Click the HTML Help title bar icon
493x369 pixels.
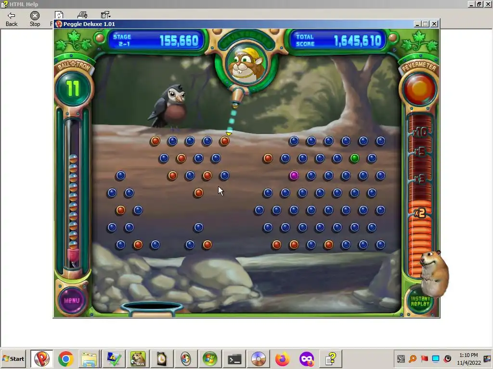[4, 4]
